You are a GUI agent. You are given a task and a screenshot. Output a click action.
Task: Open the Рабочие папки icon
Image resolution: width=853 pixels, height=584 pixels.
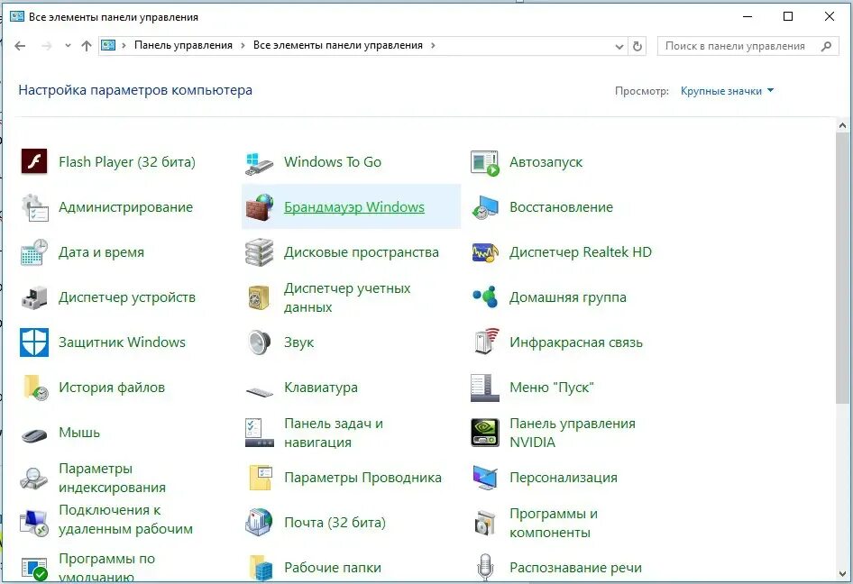click(261, 568)
